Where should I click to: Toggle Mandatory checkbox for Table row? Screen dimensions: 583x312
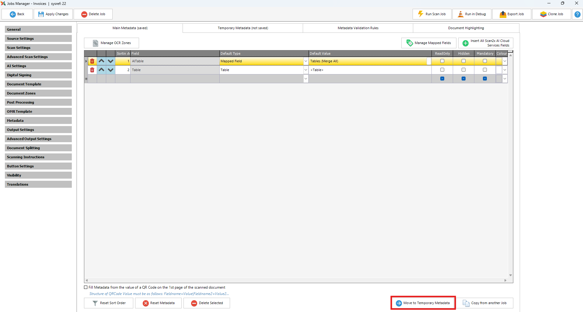pos(485,70)
